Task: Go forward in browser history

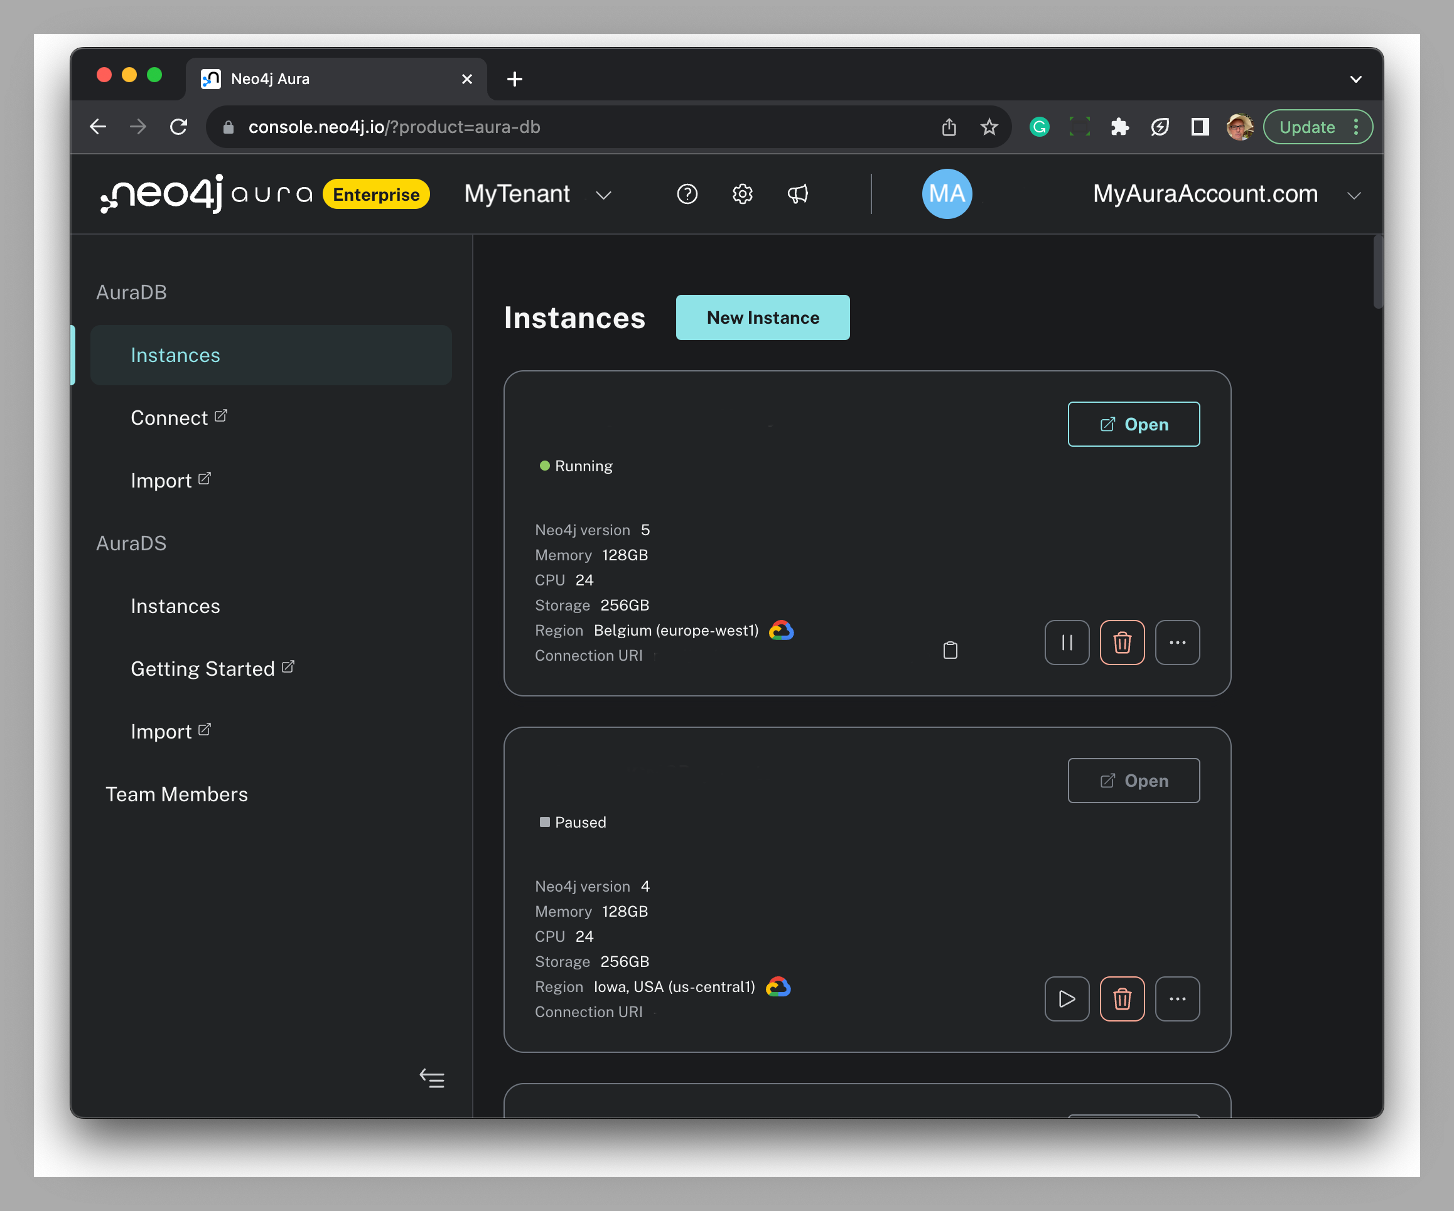Action: click(x=139, y=127)
